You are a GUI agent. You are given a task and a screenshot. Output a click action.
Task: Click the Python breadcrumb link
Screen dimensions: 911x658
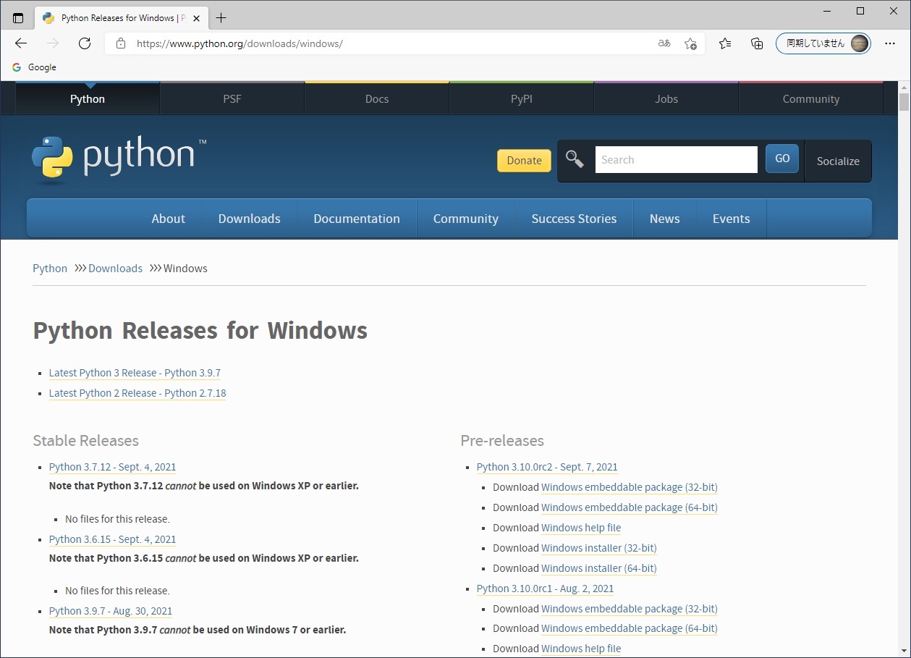pos(50,269)
